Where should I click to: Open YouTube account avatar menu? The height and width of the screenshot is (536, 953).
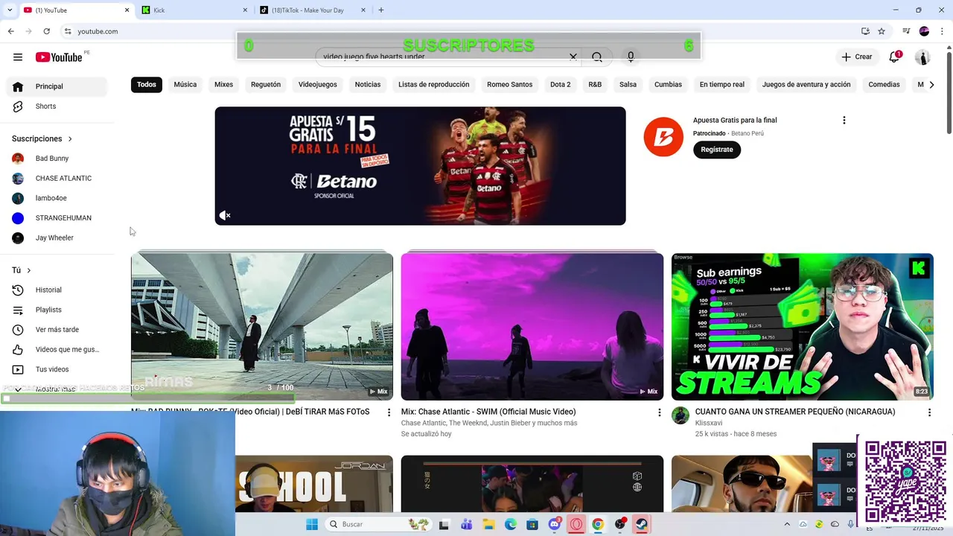922,57
